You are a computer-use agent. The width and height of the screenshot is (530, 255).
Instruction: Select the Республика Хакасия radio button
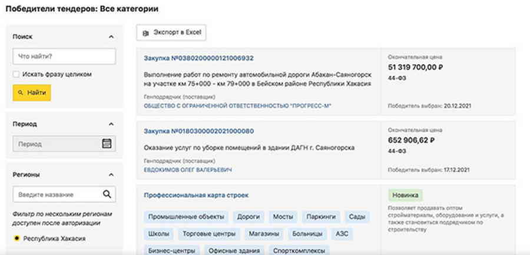pos(16,239)
